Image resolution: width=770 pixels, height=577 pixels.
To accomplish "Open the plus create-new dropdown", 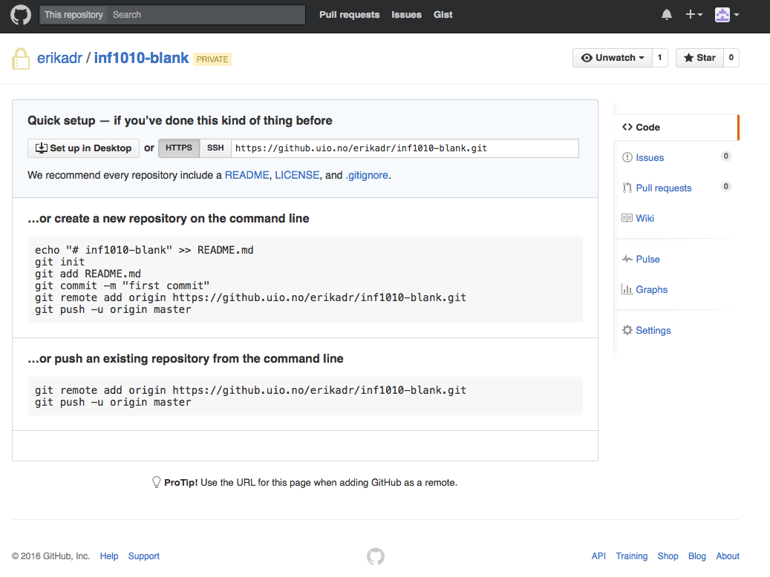I will click(x=694, y=15).
